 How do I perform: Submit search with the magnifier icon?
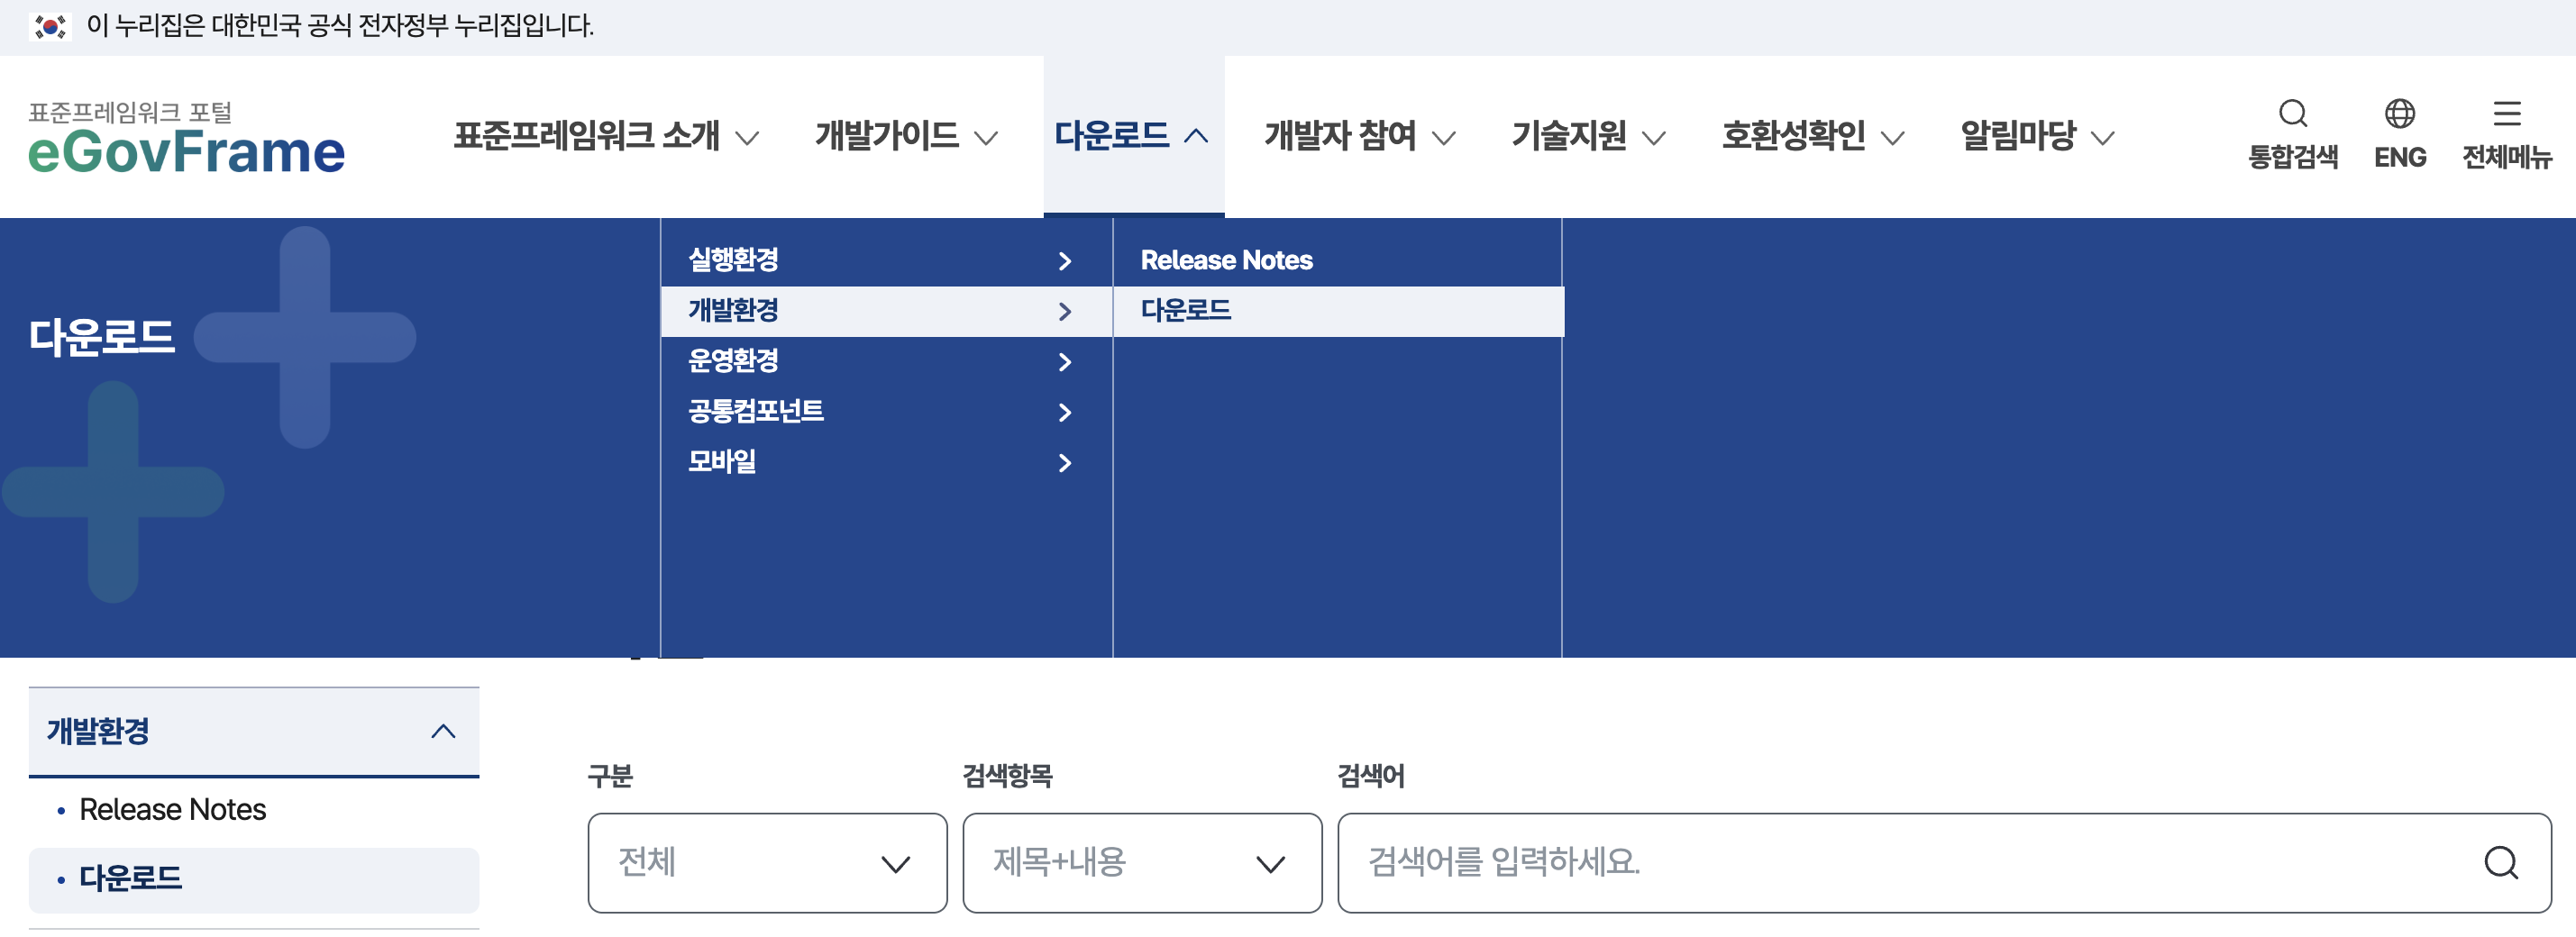coord(2502,862)
